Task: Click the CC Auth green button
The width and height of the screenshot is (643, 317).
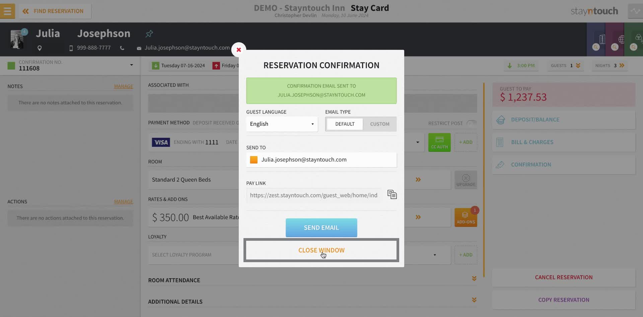Action: tap(439, 142)
